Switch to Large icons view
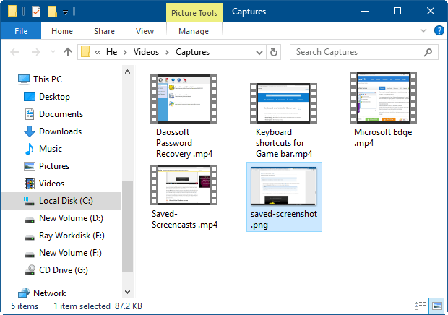This screenshot has height=315, width=448. (436, 306)
